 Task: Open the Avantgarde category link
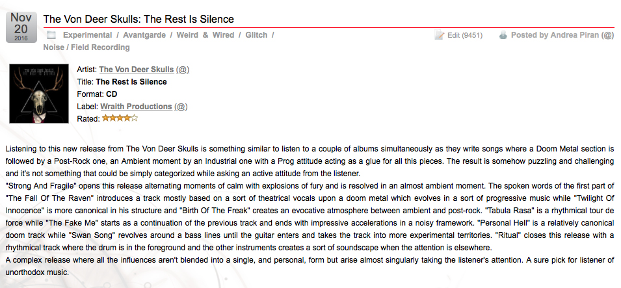[144, 35]
